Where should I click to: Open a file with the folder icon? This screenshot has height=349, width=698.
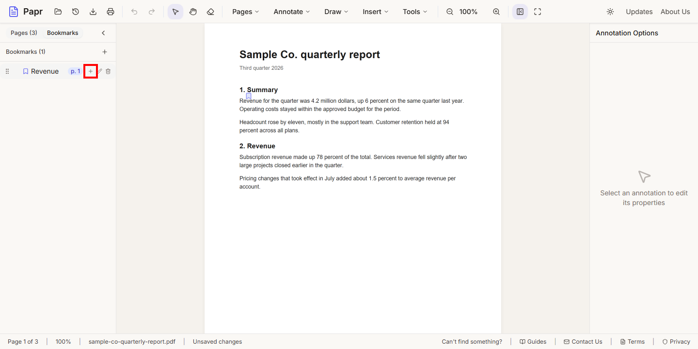58,12
